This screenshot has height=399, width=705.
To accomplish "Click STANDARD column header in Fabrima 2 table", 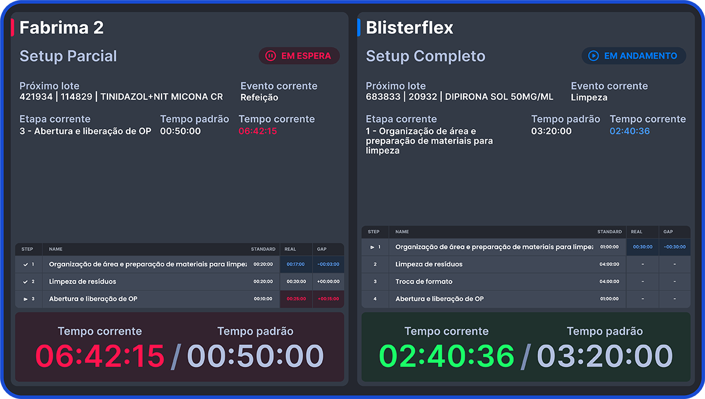I will [263, 249].
